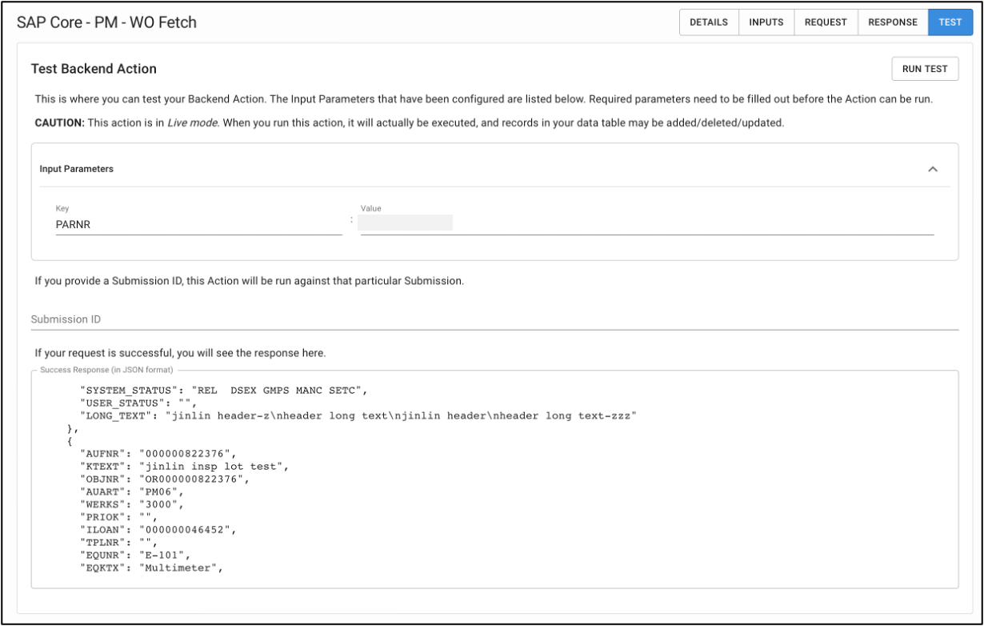Collapse the Input Parameters section
Image resolution: width=984 pixels, height=626 pixels.
coord(932,170)
